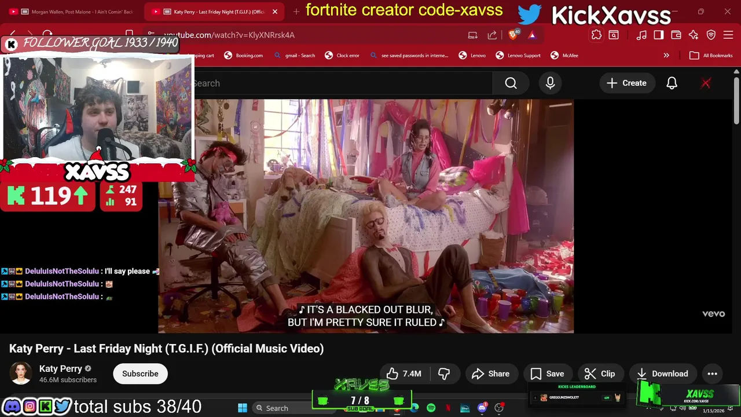This screenshot has width=741, height=417.
Task: Start YouTube voice search microphone
Action: tap(550, 83)
